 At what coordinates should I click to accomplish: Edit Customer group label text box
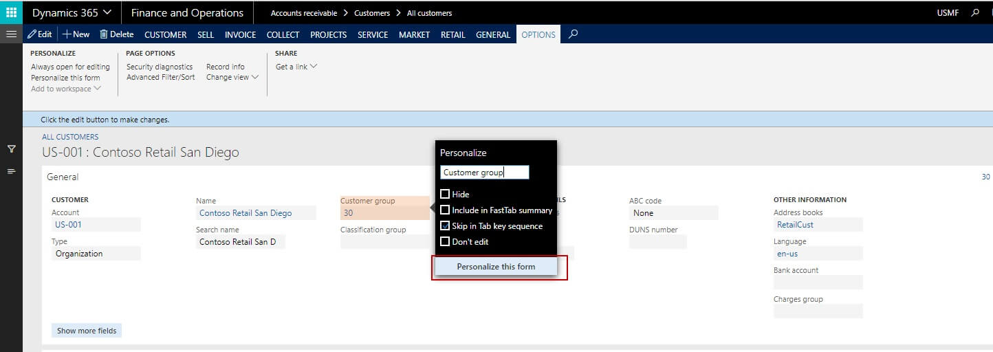point(485,173)
